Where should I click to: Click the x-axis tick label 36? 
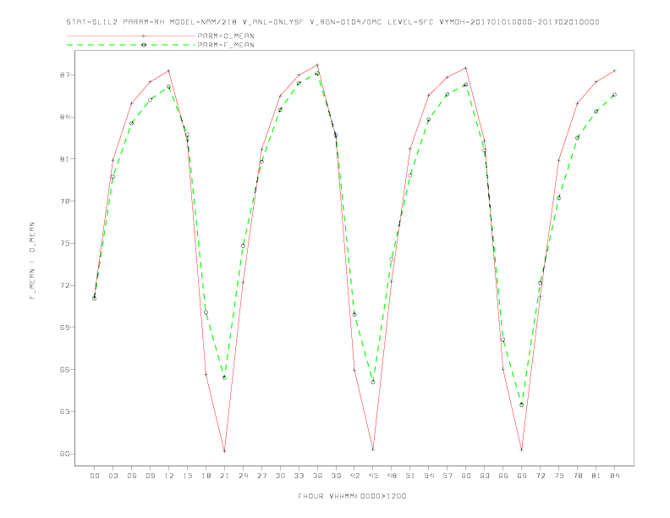pos(317,476)
